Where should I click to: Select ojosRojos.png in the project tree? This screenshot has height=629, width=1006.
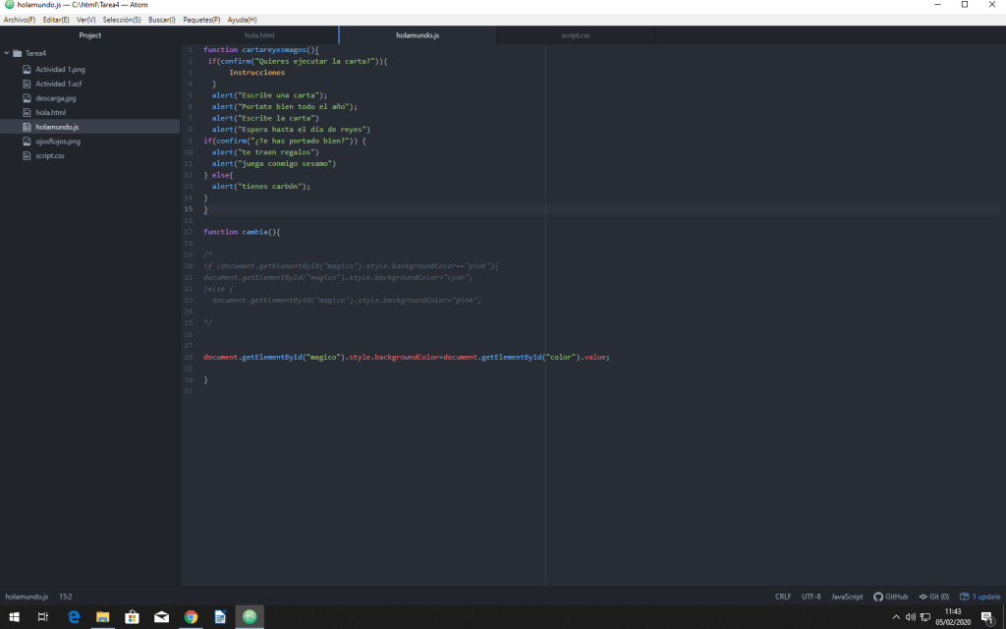[58, 142]
